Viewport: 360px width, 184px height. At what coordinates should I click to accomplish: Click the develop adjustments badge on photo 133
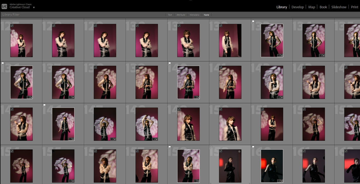point(281,55)
